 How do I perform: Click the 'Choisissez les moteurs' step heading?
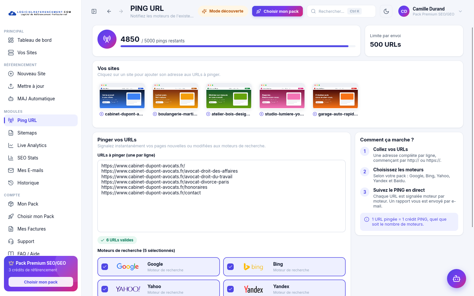click(398, 170)
